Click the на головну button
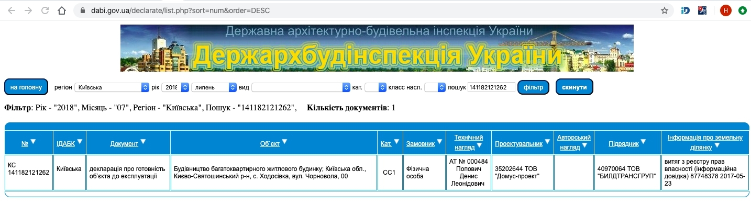751x205 pixels. pos(26,87)
